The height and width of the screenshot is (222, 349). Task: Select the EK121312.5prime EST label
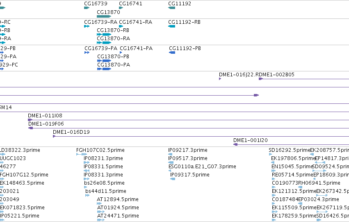pyautogui.click(x=294, y=191)
